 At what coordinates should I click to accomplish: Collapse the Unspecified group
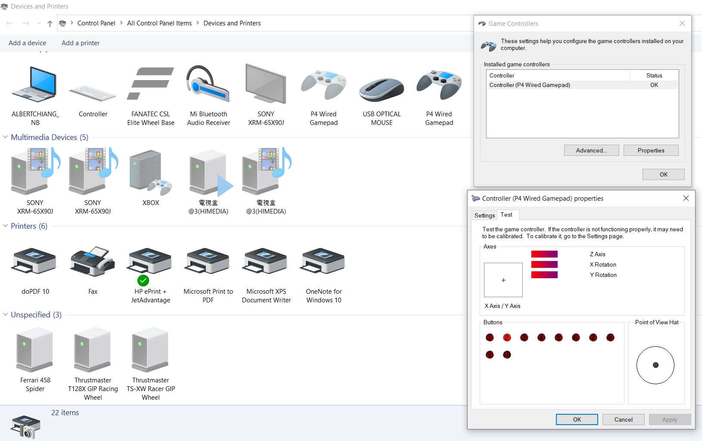coord(6,315)
